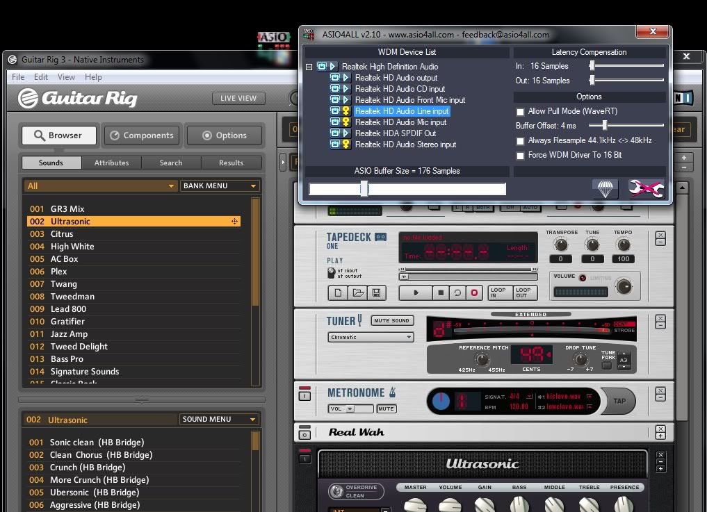Start recording in Tapedeck One

click(x=474, y=293)
